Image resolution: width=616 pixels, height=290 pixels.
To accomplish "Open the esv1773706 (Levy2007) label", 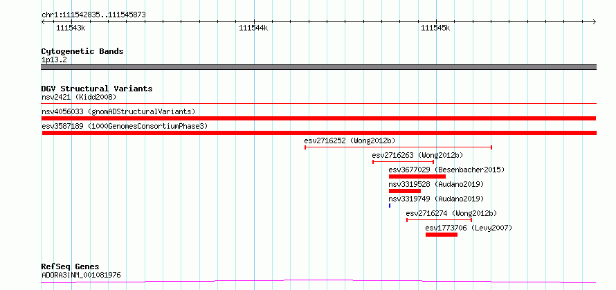I will pos(469,228).
